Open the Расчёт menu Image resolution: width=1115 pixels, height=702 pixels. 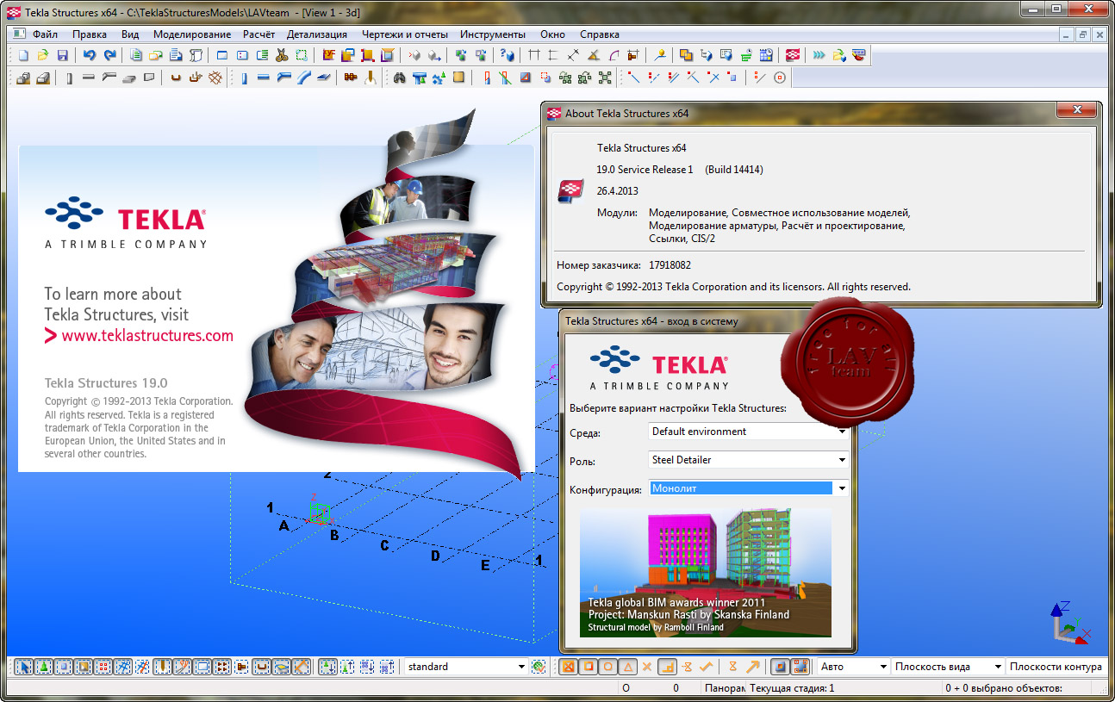[x=259, y=34]
